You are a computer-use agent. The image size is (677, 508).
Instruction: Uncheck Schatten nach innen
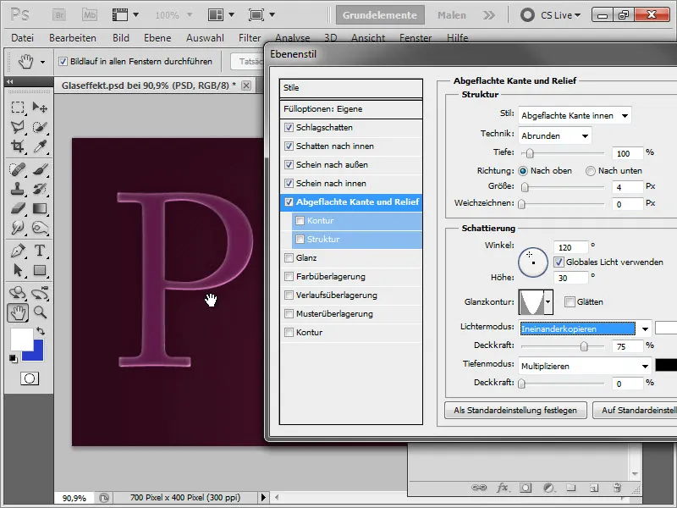tap(289, 146)
